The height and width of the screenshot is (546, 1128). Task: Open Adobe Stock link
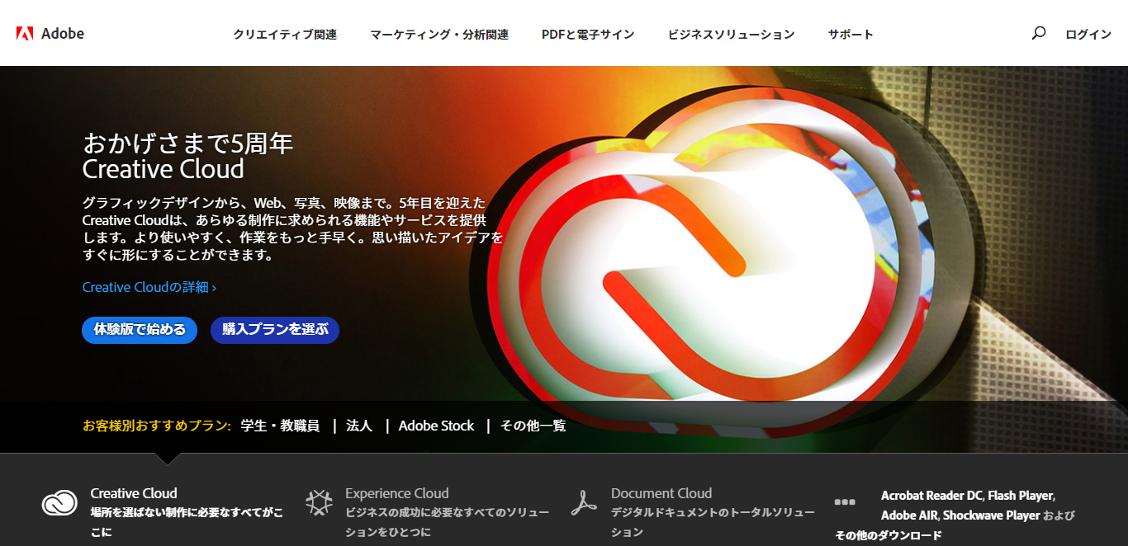click(x=436, y=426)
